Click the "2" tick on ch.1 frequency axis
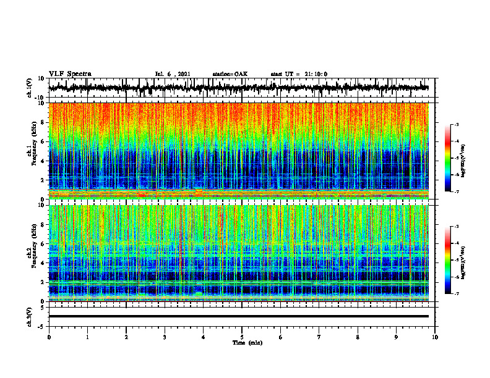 (x=43, y=180)
